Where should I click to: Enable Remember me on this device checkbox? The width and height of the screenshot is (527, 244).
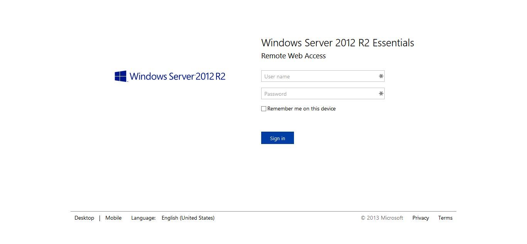coord(264,109)
